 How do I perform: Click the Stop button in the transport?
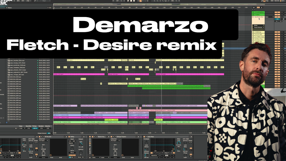click(131, 1)
